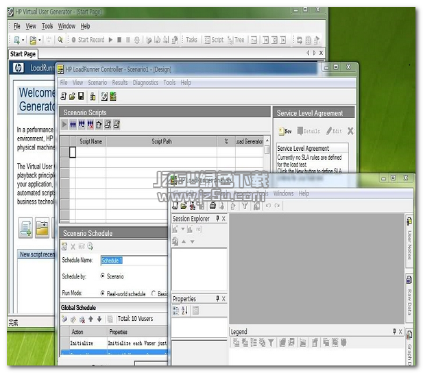The height and width of the screenshot is (373, 423).
Task: Click the Pause button in VuGen toolbar
Action: pos(128,40)
